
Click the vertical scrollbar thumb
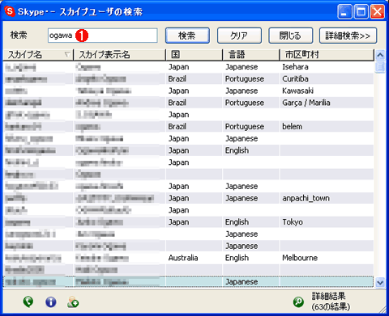pos(380,67)
